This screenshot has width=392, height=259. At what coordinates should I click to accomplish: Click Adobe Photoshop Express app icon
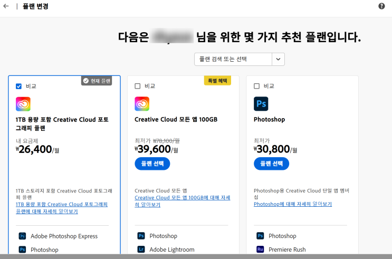point(22,236)
